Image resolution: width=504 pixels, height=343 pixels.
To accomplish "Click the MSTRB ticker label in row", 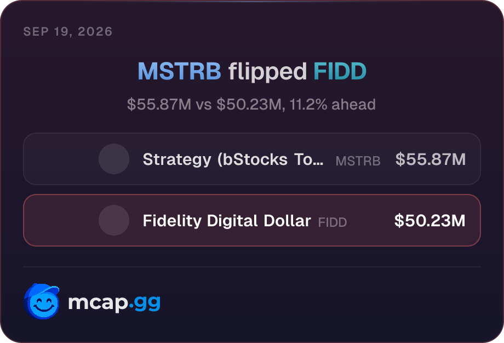I will 358,161.
